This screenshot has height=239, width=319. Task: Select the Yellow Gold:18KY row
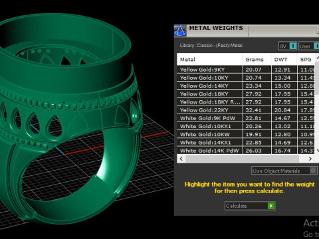(x=246, y=94)
